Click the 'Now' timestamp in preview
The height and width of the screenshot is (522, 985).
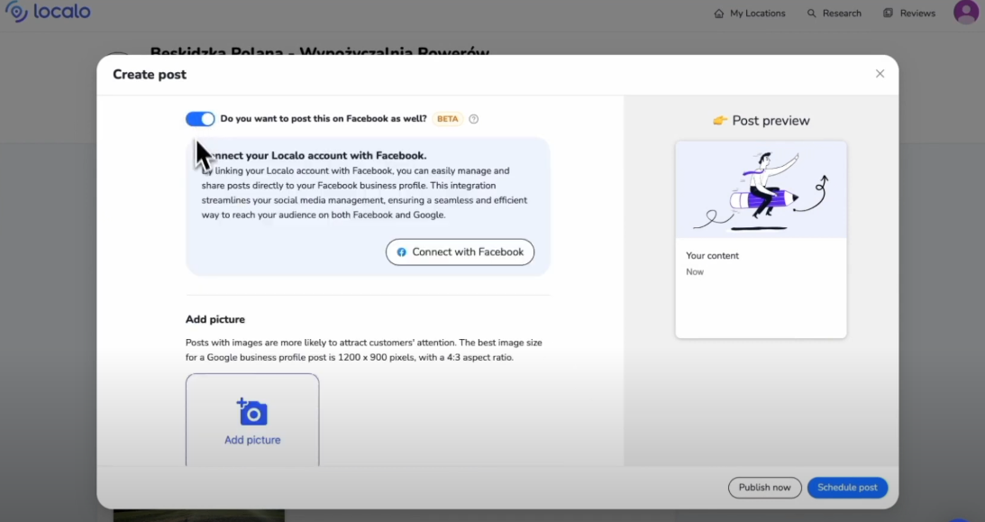pyautogui.click(x=695, y=272)
